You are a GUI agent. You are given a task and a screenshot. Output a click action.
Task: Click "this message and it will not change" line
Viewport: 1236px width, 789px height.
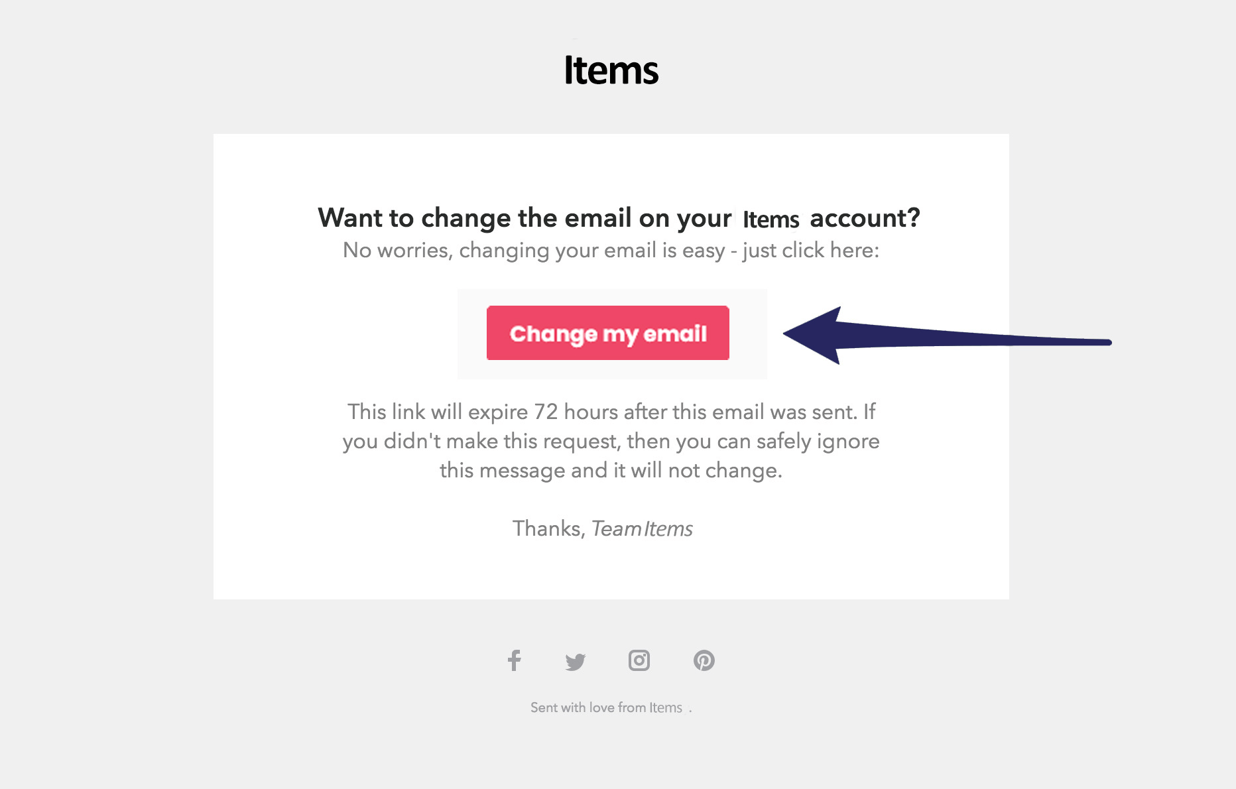click(611, 471)
